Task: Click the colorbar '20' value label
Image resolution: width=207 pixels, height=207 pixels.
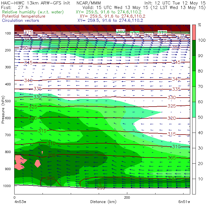Action: point(200,164)
